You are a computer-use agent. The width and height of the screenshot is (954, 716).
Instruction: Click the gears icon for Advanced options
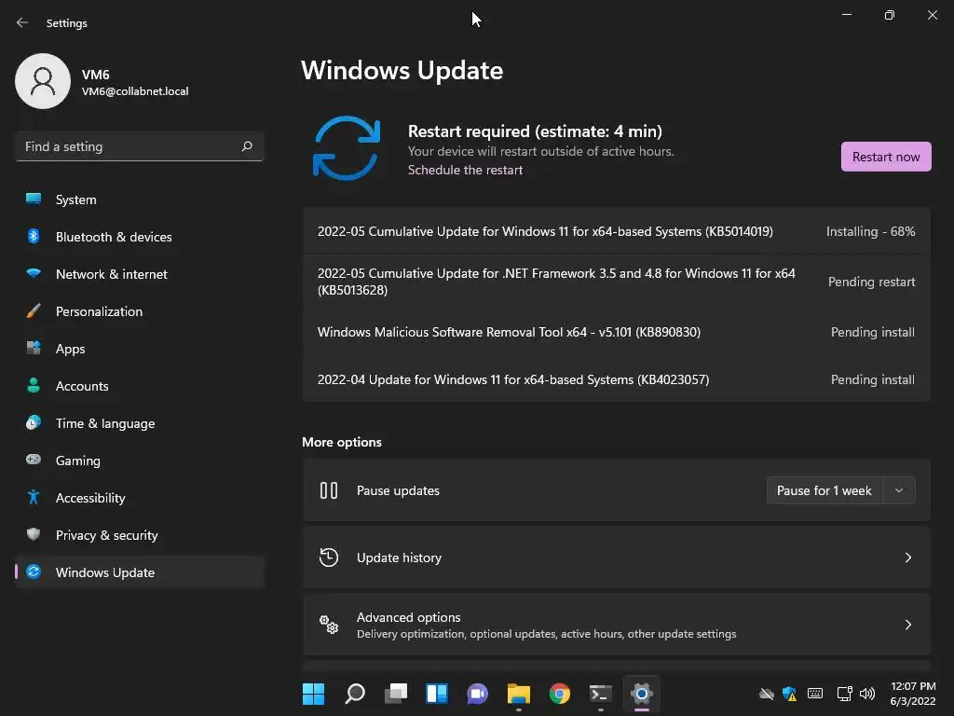point(329,624)
